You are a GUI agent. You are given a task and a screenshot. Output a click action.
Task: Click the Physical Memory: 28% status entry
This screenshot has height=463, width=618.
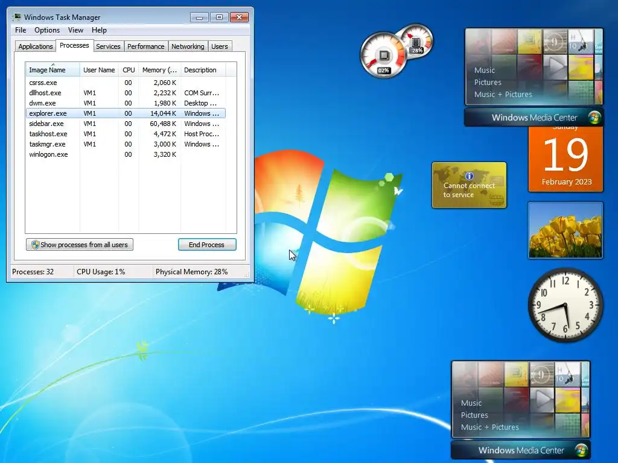click(x=191, y=272)
